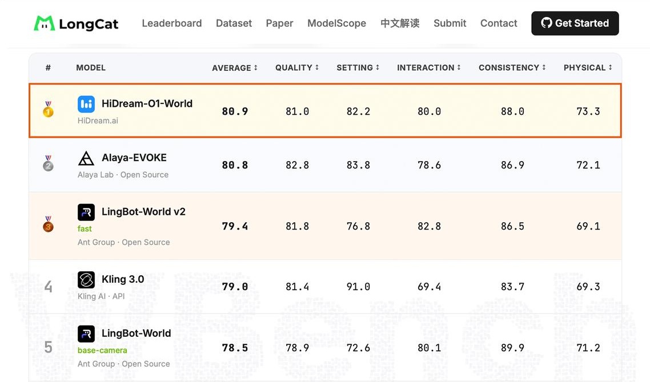Click LingBot-World v2 setting score 76.8
Viewport: 650px width, 382px height.
(x=358, y=226)
